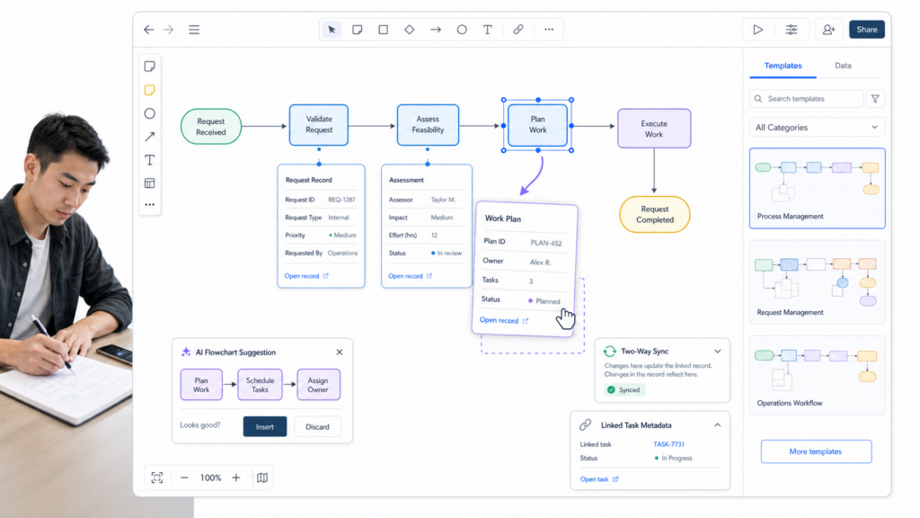Viewport: 920px width, 518px height.
Task: Click the Share button
Action: point(867,30)
